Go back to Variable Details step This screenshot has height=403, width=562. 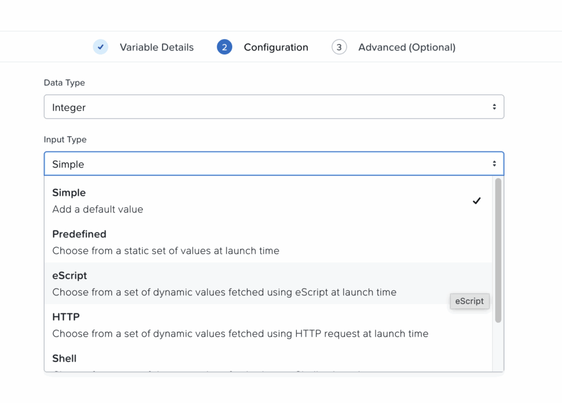[156, 47]
